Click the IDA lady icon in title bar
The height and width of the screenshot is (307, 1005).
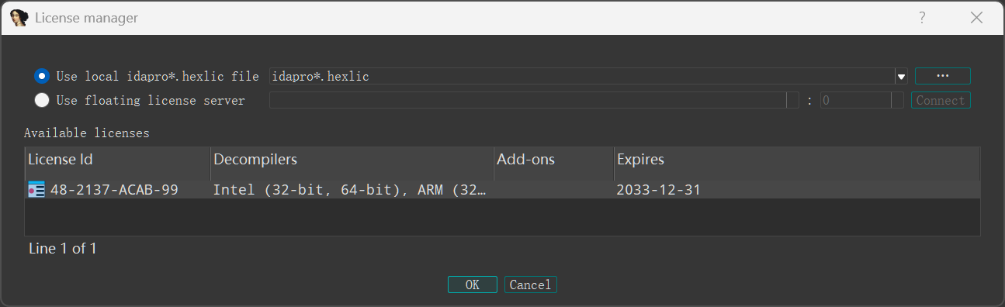coord(19,17)
